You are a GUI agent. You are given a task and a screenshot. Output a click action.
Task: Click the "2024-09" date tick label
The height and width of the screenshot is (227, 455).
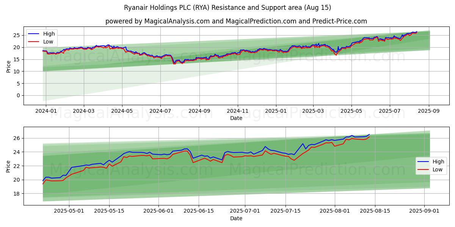199,111
